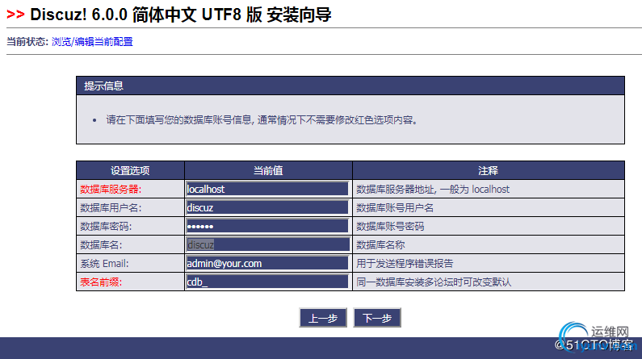The width and height of the screenshot is (642, 359).
Task: Click the note 数据库名称
Action: coord(380,245)
